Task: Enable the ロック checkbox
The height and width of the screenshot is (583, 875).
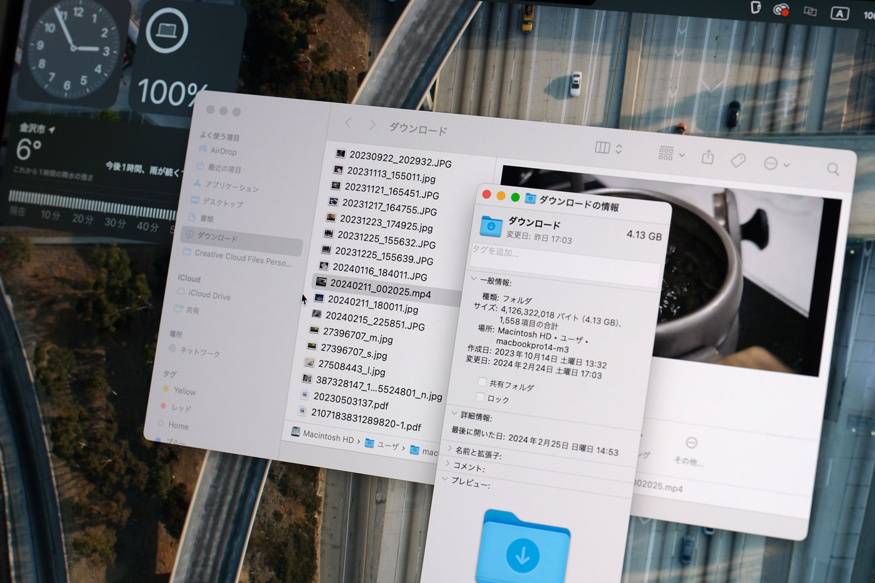Action: [x=480, y=397]
